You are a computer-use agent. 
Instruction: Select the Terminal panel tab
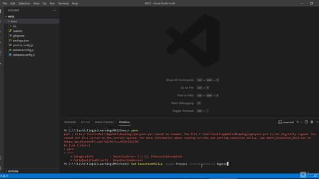pos(124,122)
